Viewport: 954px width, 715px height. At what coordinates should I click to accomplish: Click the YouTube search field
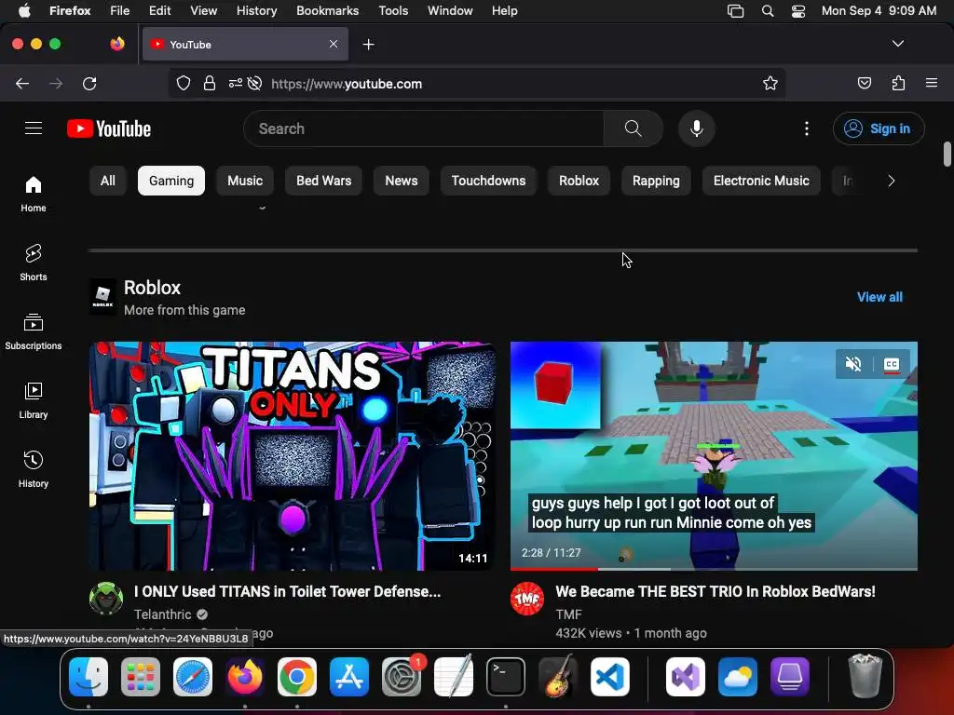click(424, 128)
